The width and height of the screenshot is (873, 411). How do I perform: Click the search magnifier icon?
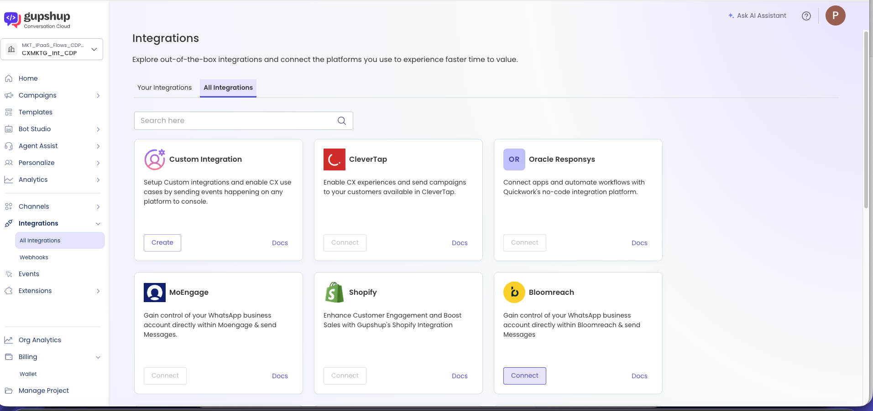[x=342, y=121]
